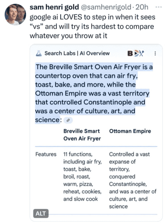The height and width of the screenshot is (224, 167).
Task: Select the 'Breville Smart Oven Air Fryer' column header
Action: click(x=82, y=135)
